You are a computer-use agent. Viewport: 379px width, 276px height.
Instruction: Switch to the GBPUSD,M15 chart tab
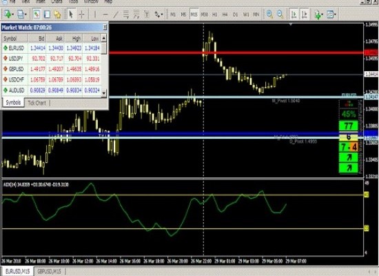pos(50,271)
